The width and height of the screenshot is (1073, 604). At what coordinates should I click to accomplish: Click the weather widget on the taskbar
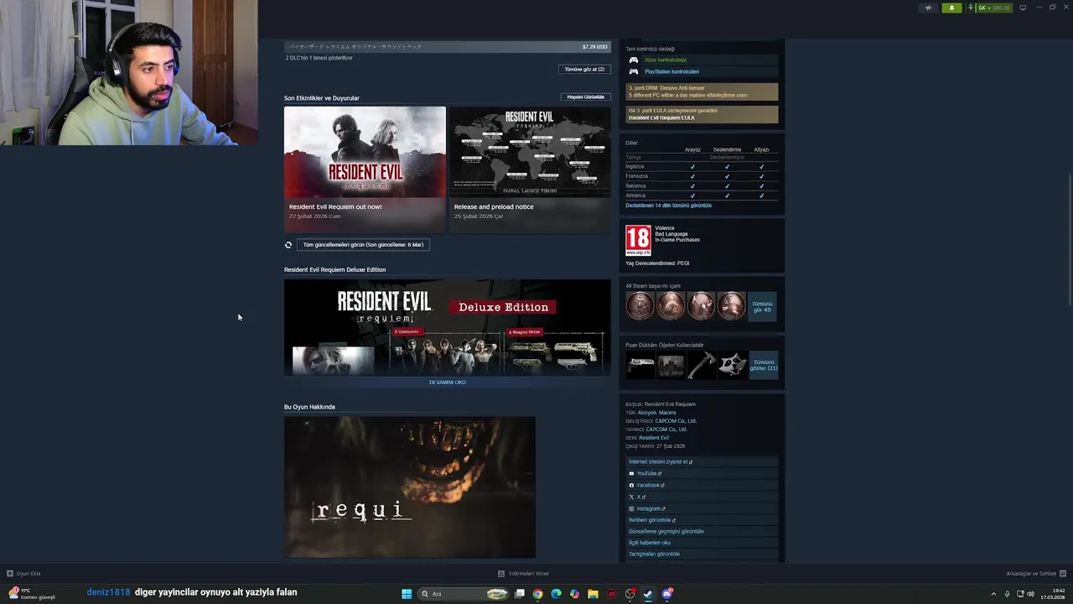click(x=31, y=594)
